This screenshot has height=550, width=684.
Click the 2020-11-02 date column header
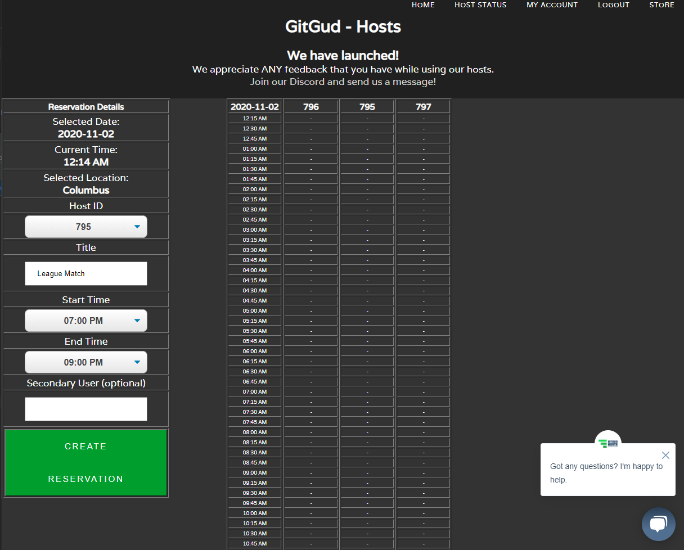254,106
